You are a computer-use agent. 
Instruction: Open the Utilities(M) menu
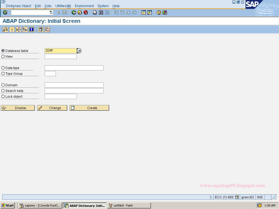[63, 6]
